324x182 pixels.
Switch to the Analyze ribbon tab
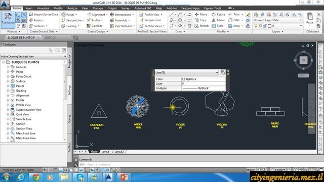72,8
